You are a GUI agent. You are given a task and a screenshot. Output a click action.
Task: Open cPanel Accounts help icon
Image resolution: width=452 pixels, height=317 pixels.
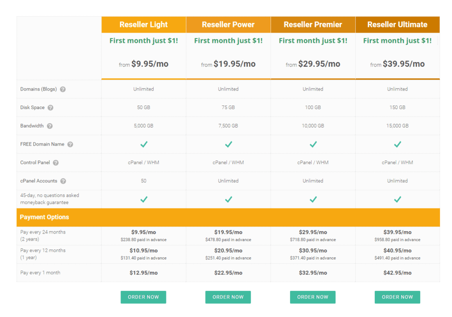(x=63, y=181)
